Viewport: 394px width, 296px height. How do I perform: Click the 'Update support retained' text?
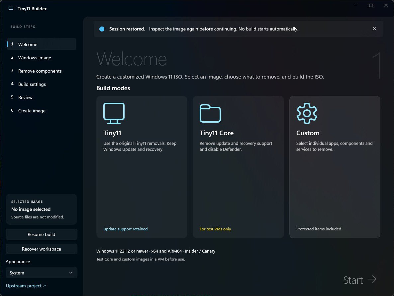pos(125,229)
